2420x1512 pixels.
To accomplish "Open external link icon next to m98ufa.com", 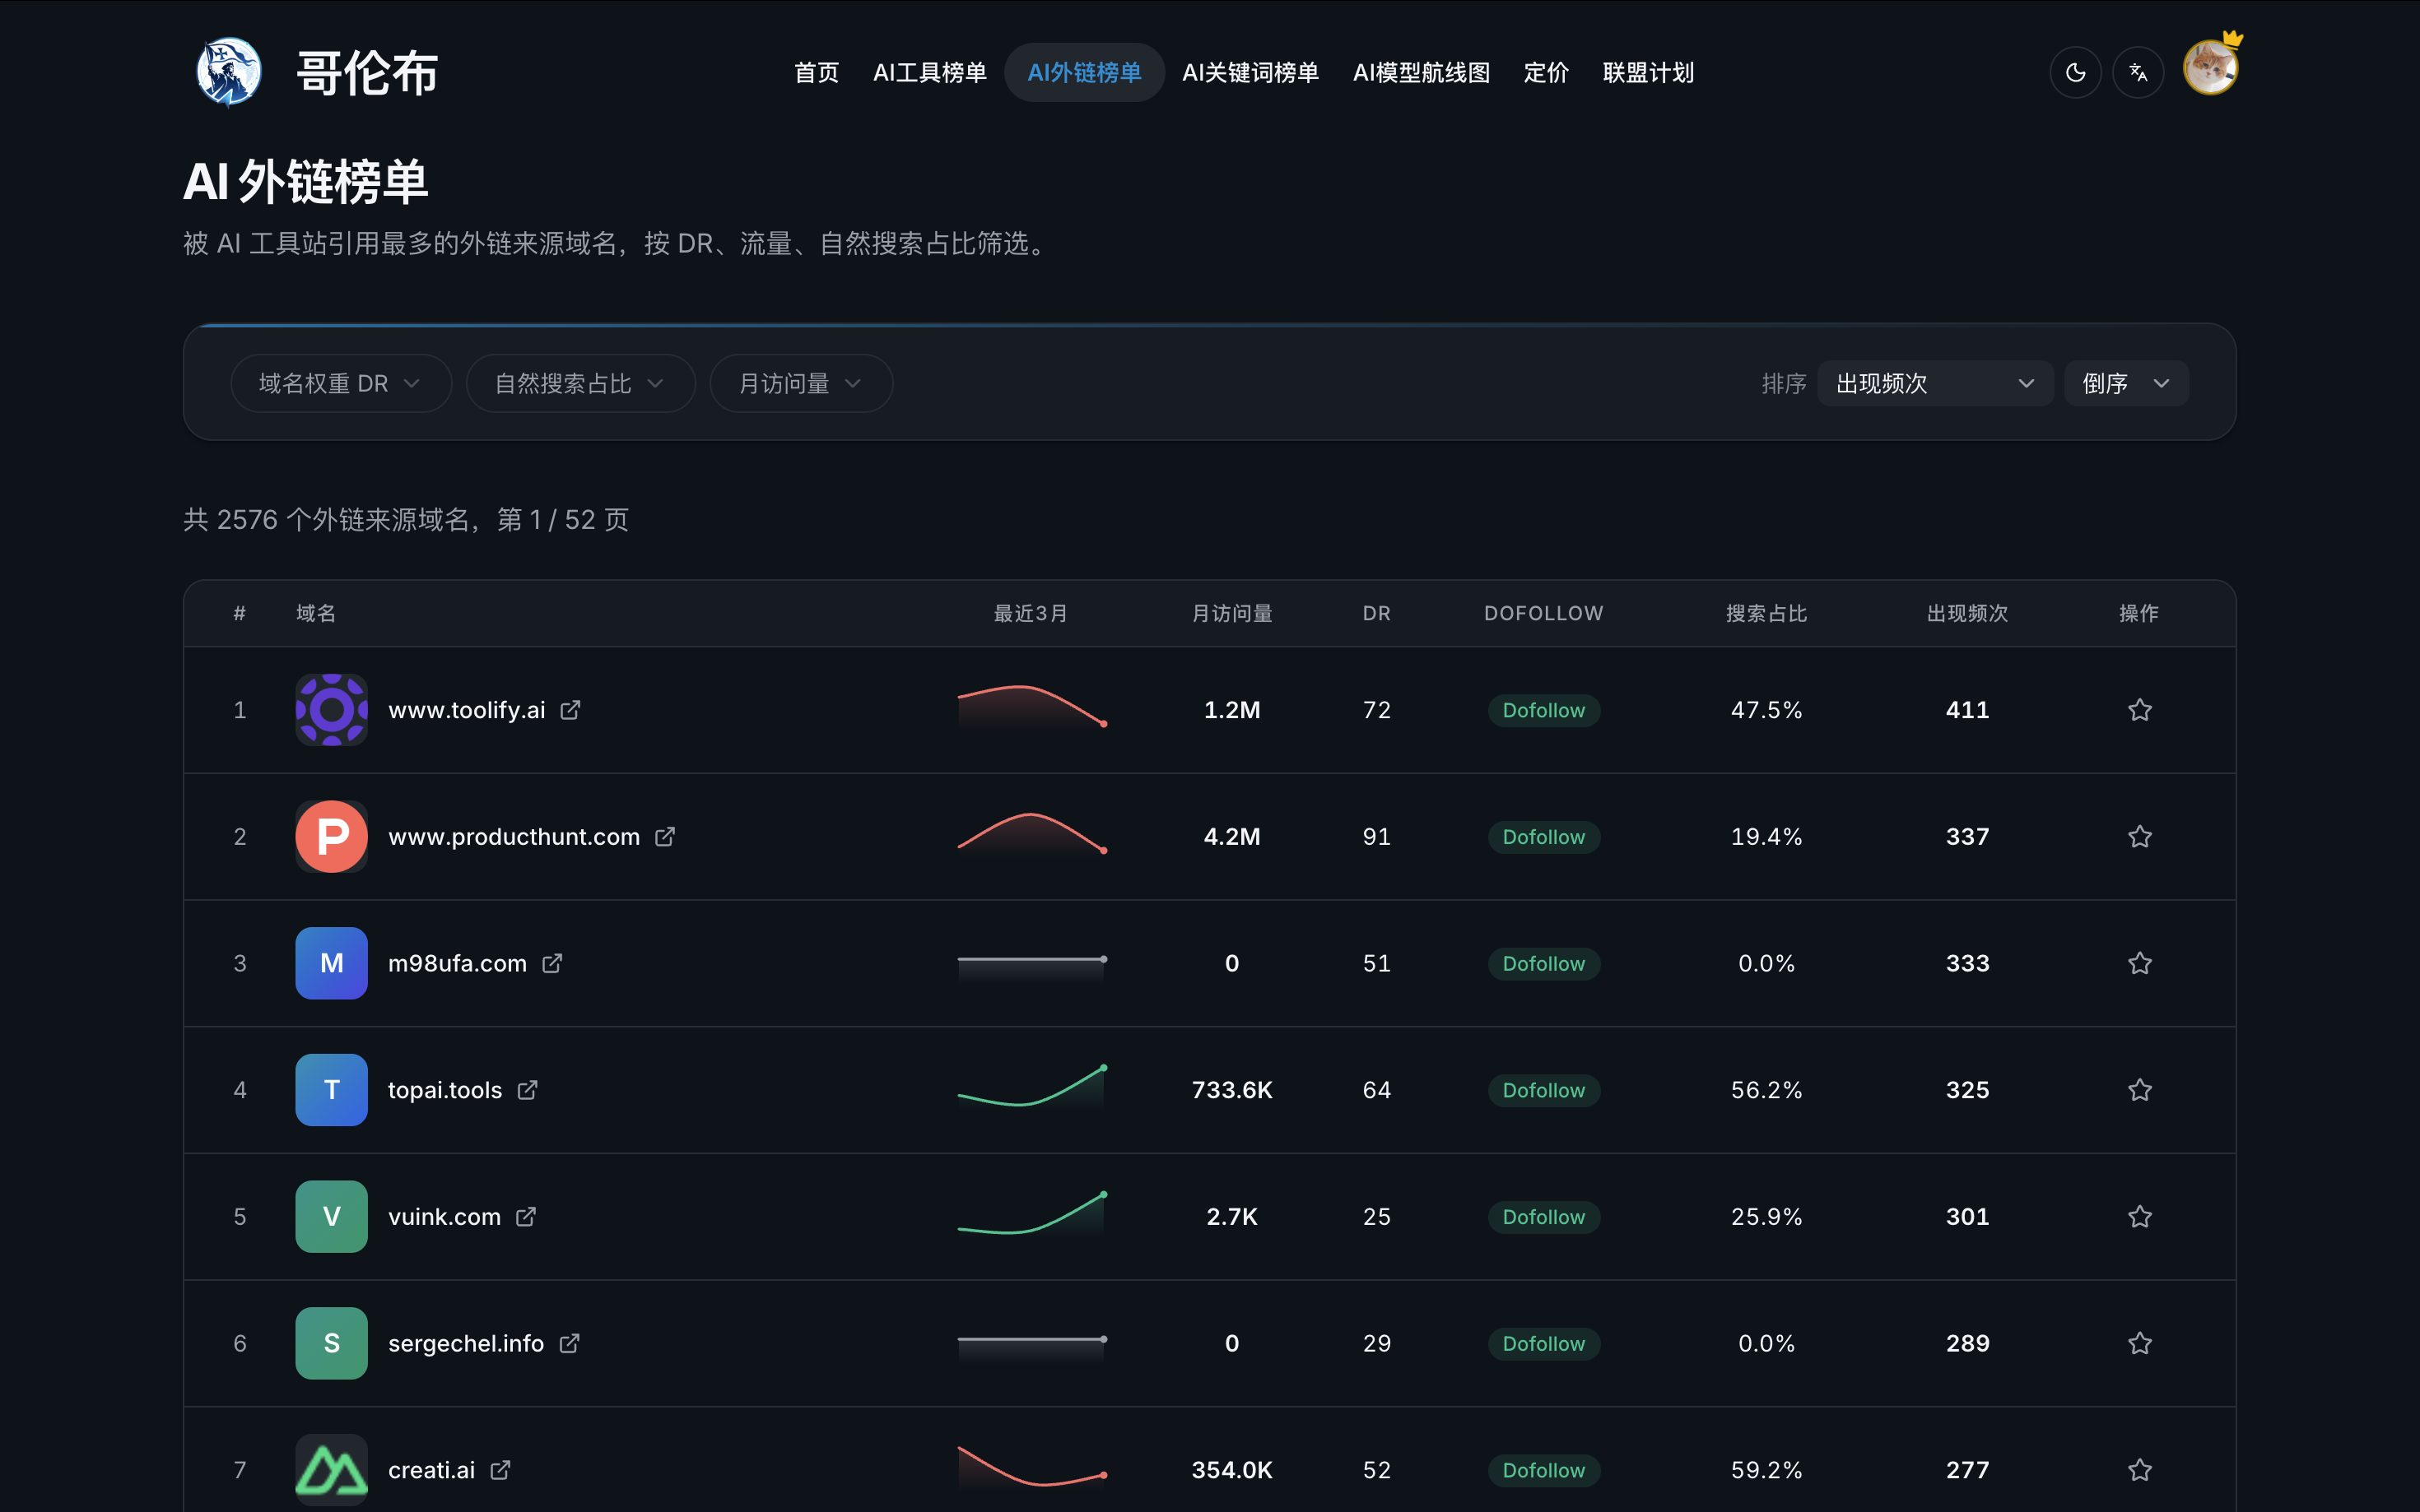I will pos(552,963).
